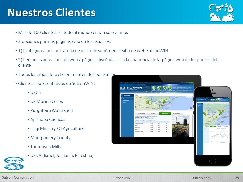
Task: Click station photo on tablet screen
Action: click(x=180, y=126)
